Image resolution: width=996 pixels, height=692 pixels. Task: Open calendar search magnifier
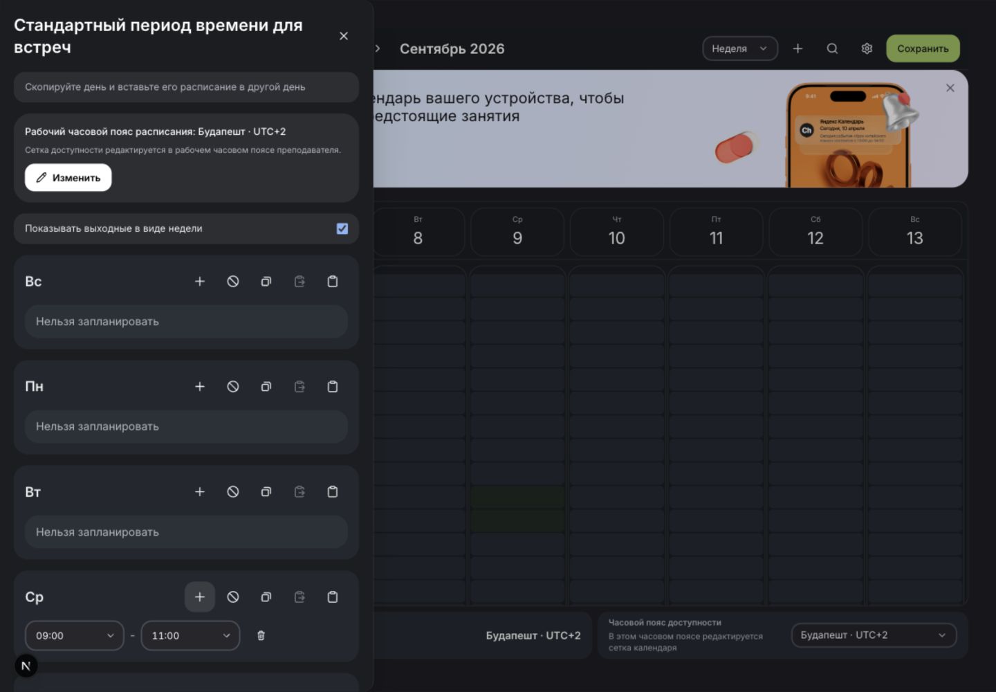tap(832, 48)
